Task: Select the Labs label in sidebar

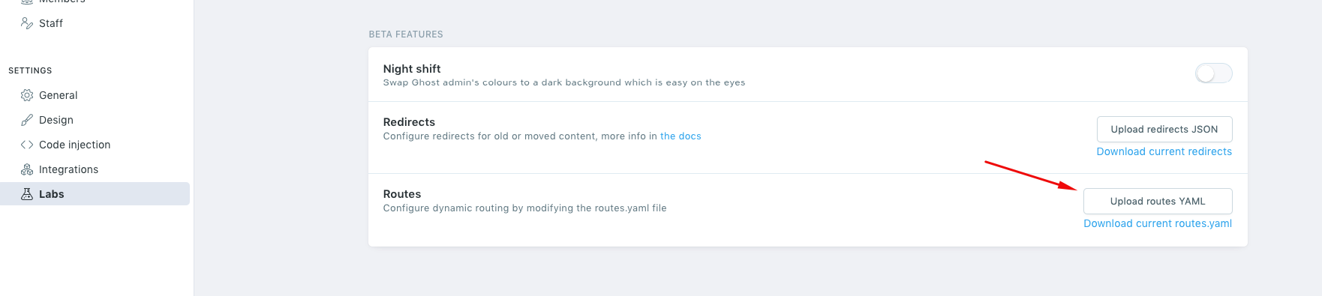Action: (x=52, y=194)
